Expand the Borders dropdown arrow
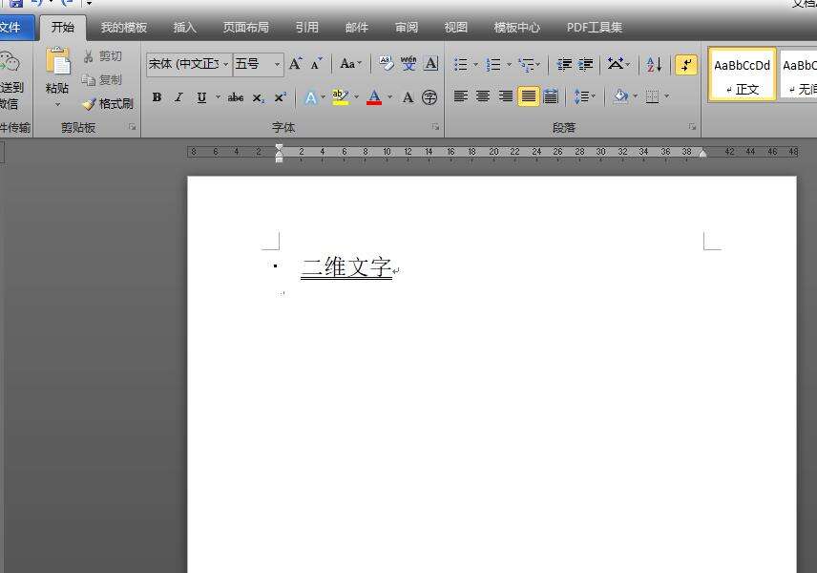This screenshot has width=817, height=573. (666, 96)
